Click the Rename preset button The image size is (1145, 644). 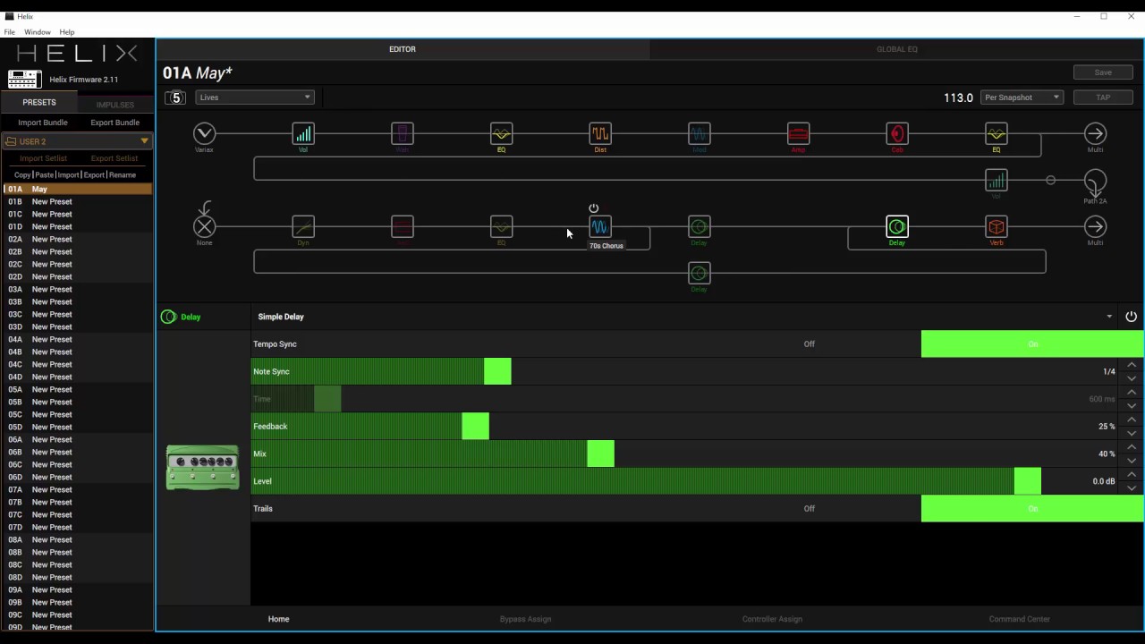[x=123, y=175]
